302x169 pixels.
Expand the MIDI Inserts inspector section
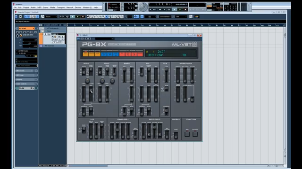tap(26, 71)
